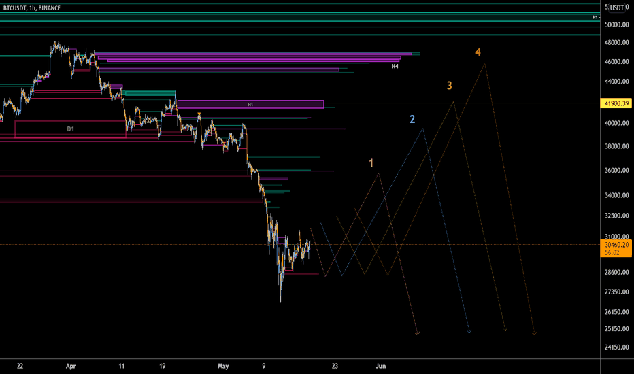Click the blue scenario number 2 label
The image size is (634, 374).
(412, 119)
